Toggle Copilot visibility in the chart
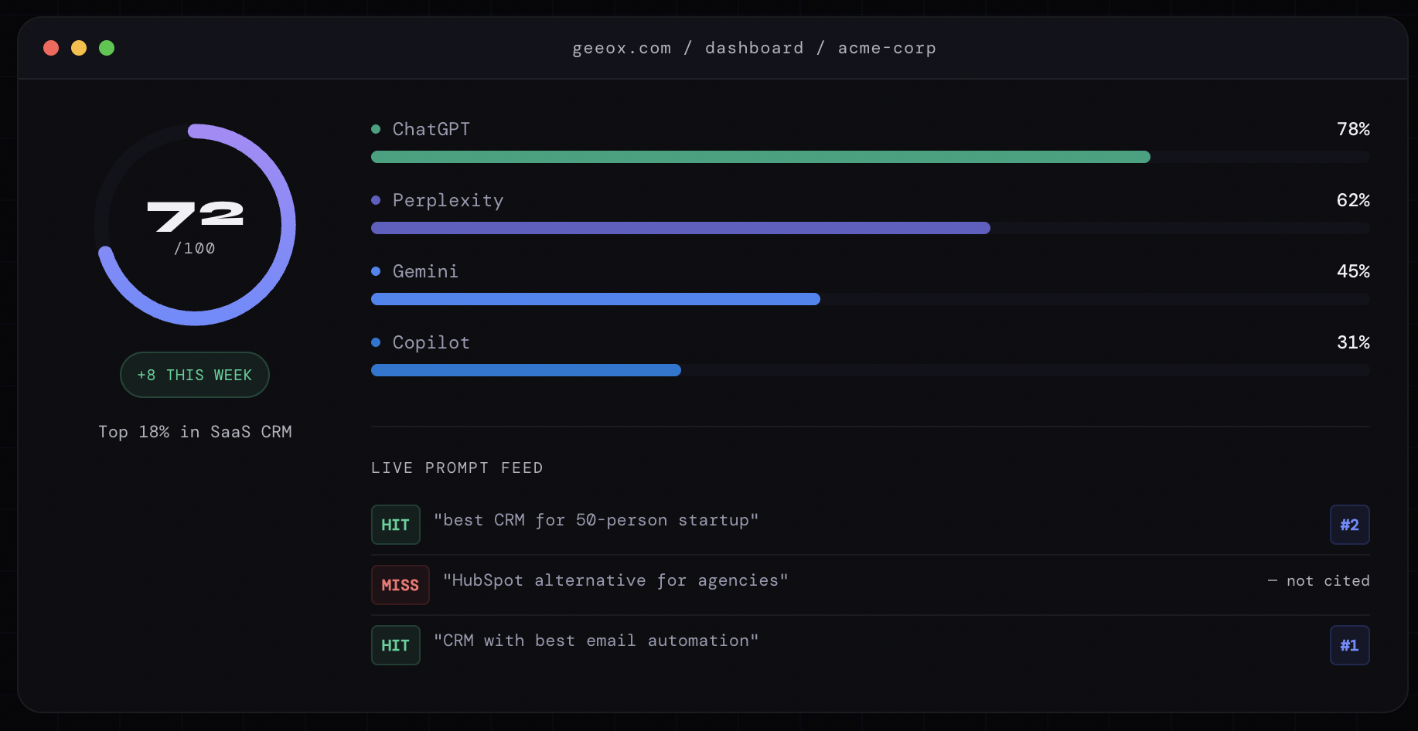1418x731 pixels. [x=431, y=342]
